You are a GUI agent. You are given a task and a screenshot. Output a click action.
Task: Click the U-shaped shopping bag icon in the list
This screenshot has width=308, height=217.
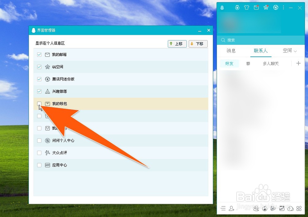click(x=47, y=128)
